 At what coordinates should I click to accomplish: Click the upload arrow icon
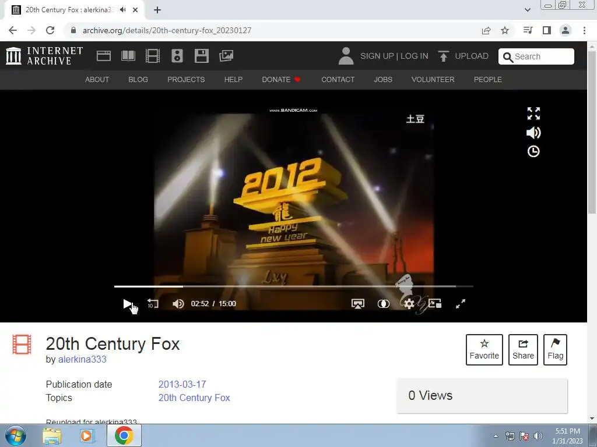443,56
